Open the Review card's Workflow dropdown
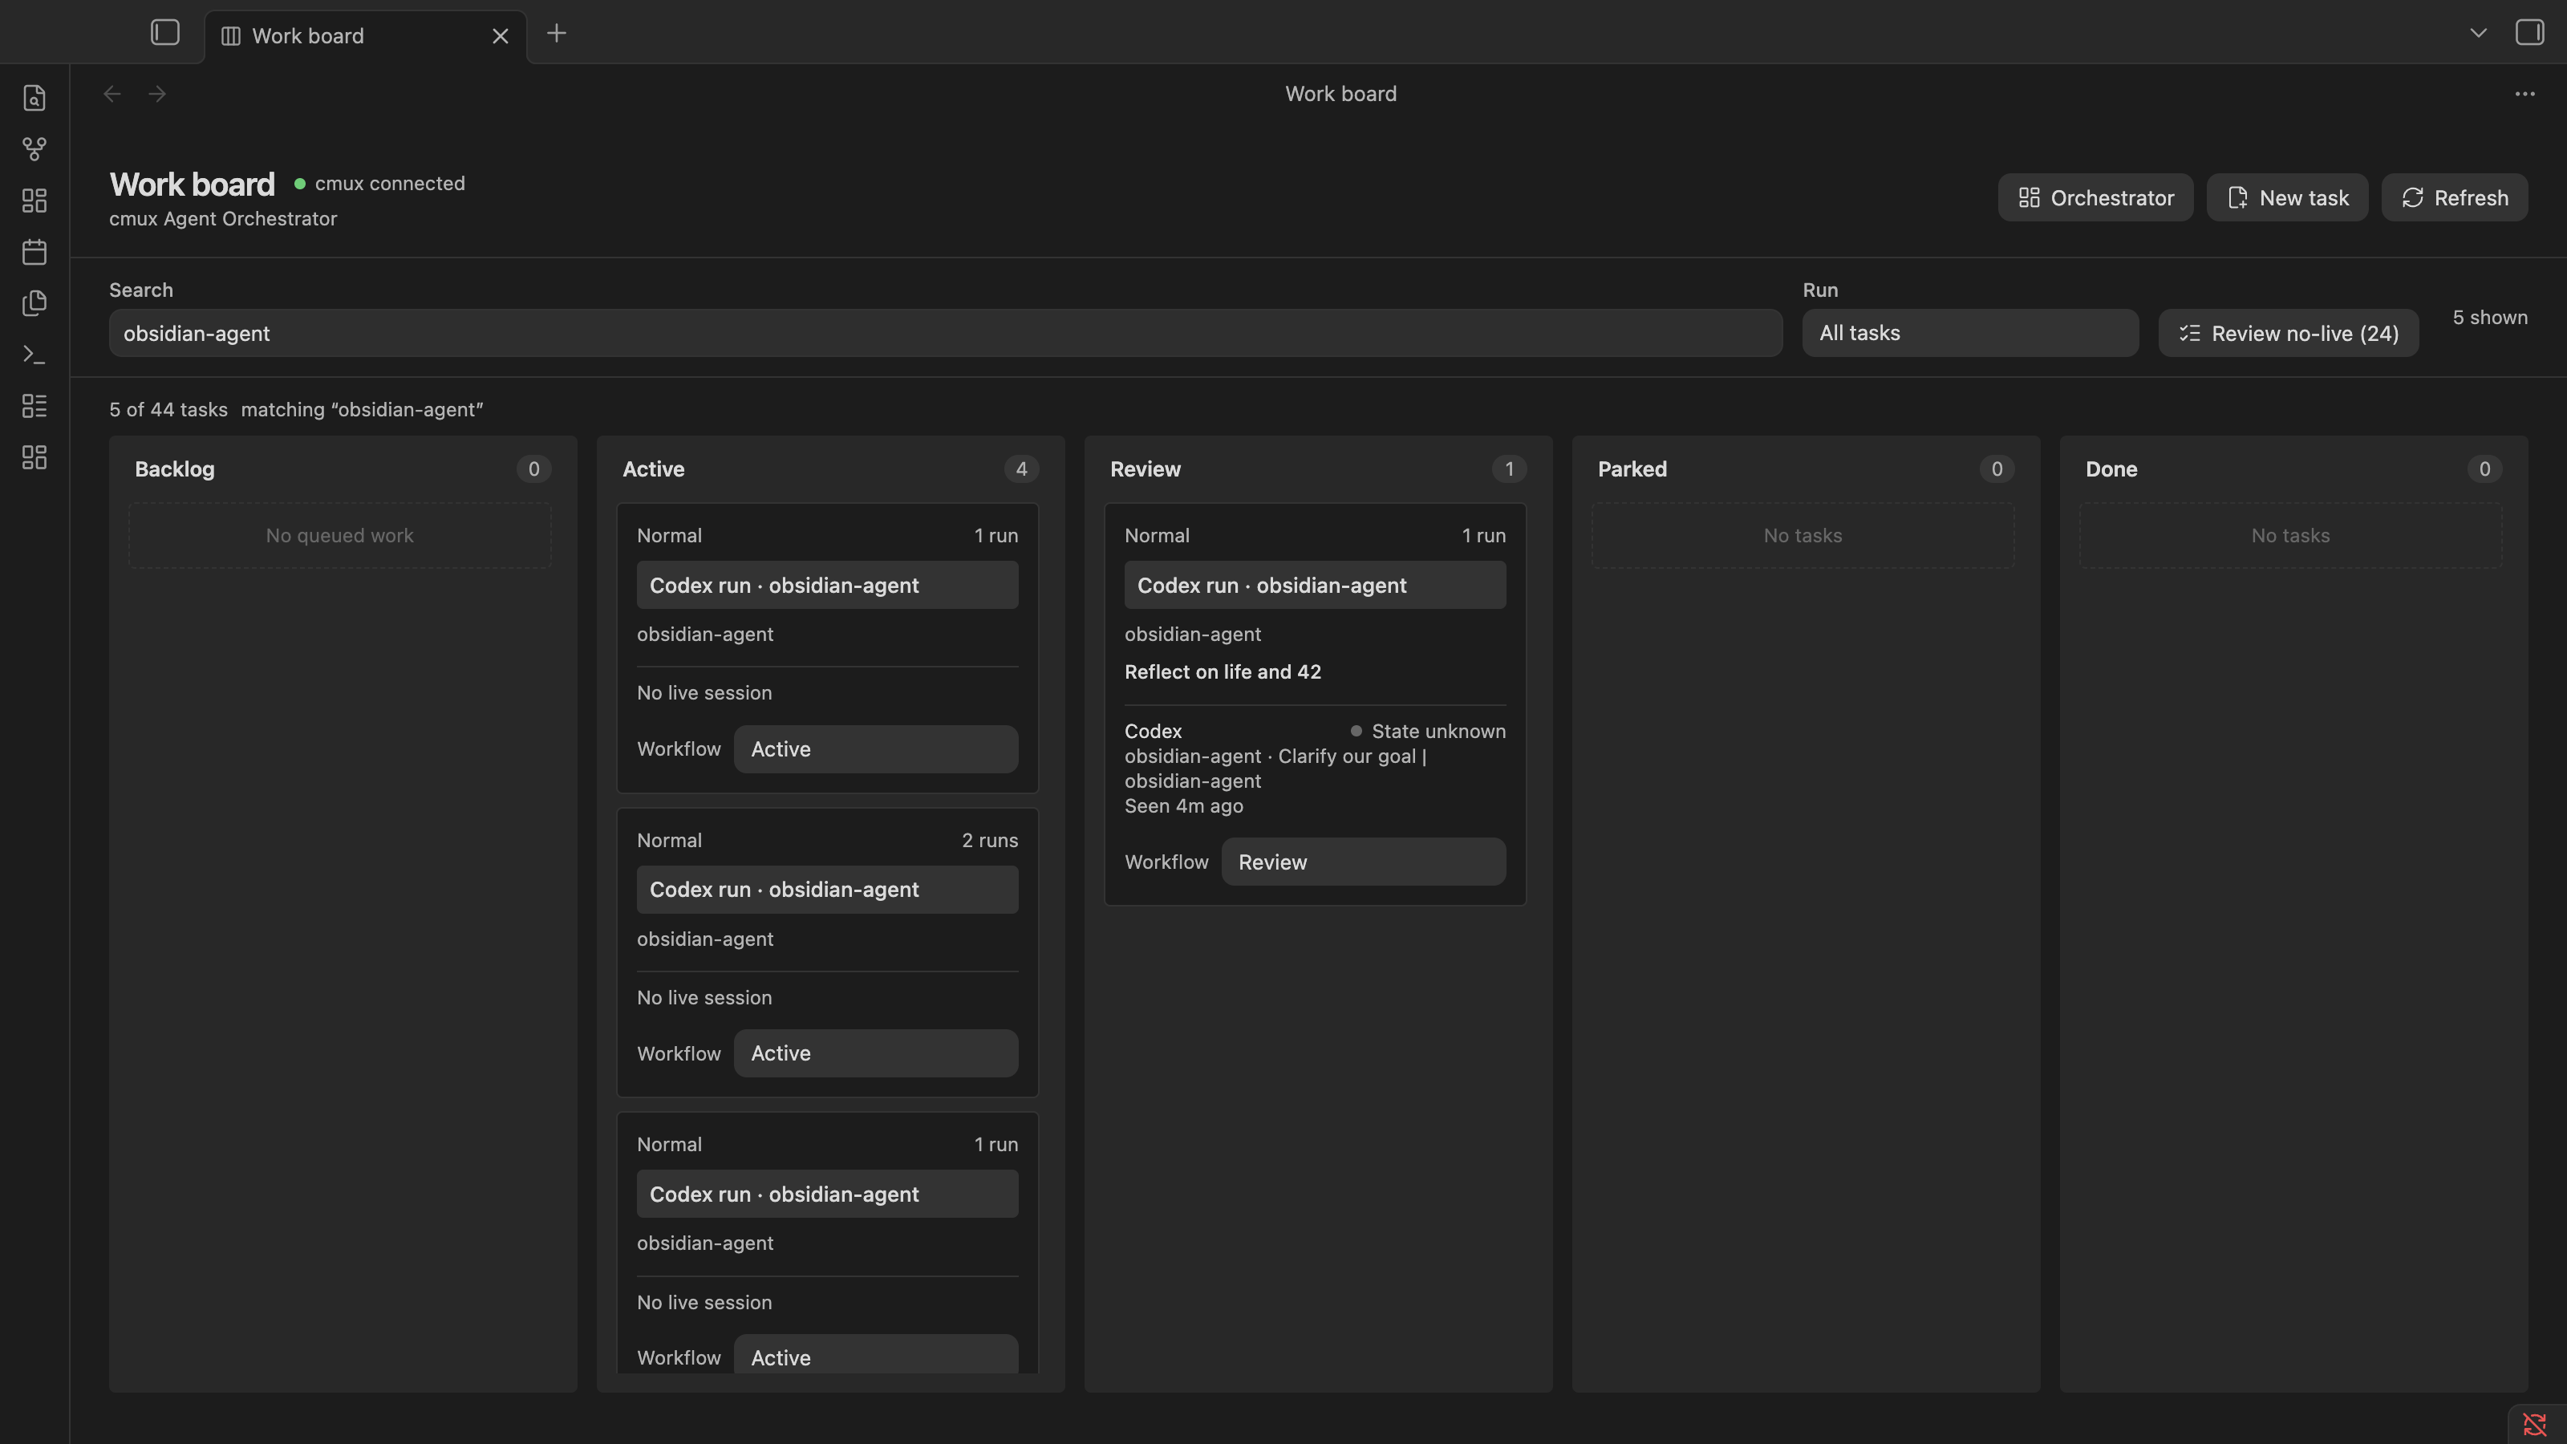The image size is (2567, 1444). tap(1363, 862)
